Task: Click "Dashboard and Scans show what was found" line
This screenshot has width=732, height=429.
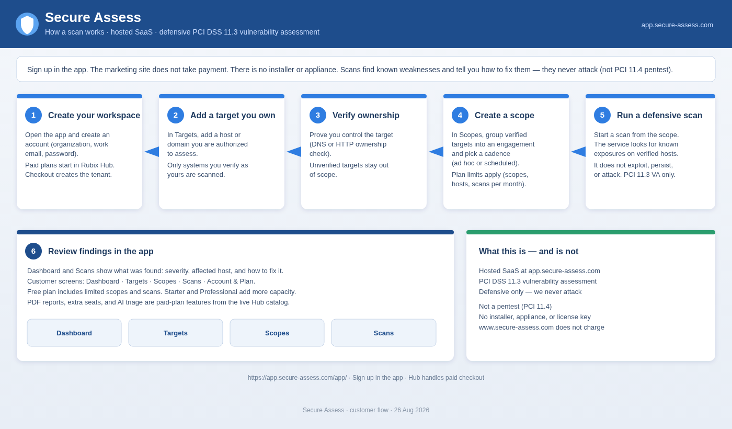Action: [155, 271]
